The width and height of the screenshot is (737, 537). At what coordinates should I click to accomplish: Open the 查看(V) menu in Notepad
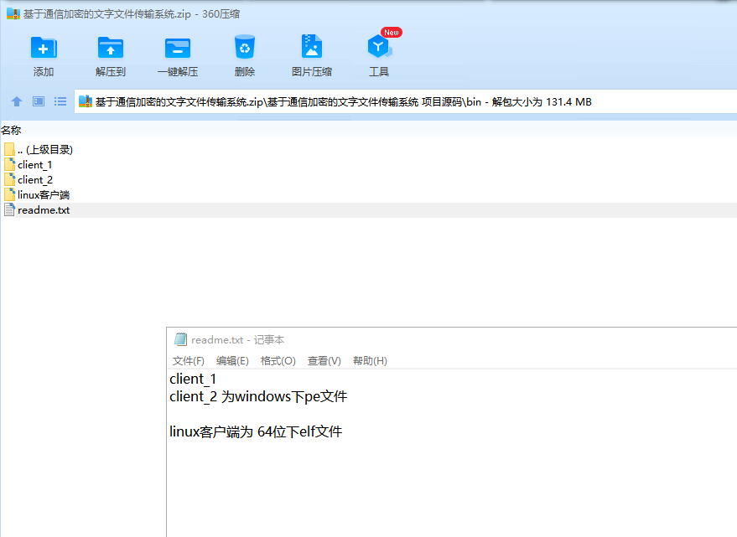[324, 361]
